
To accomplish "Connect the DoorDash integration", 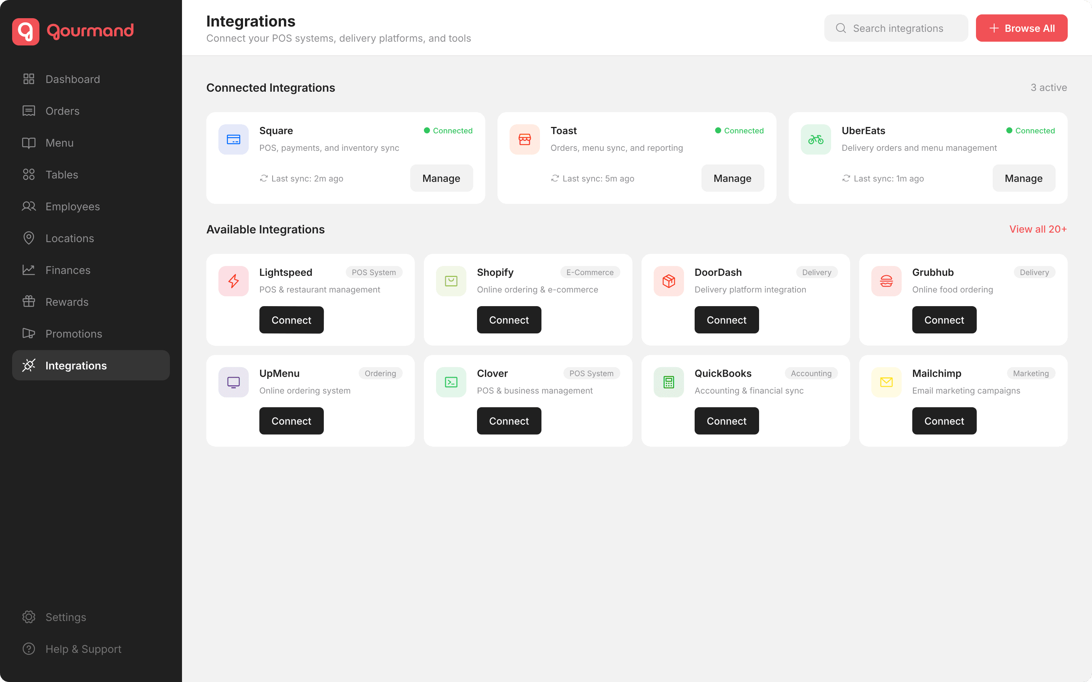I will click(726, 320).
